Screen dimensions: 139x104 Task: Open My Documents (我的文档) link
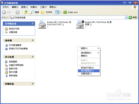tap(13, 69)
